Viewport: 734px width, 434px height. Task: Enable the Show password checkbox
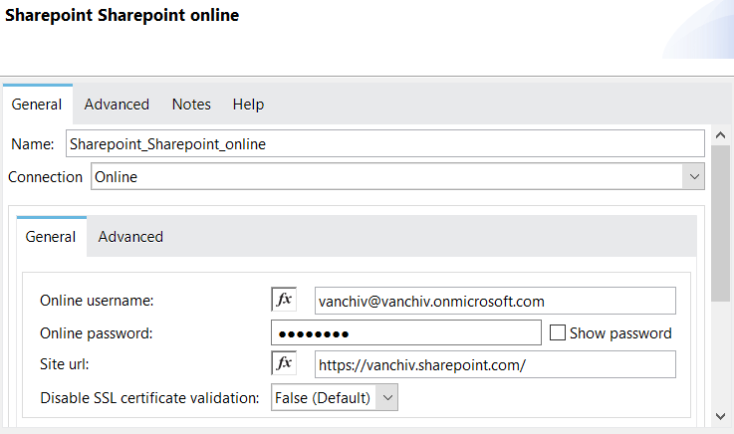click(x=558, y=332)
